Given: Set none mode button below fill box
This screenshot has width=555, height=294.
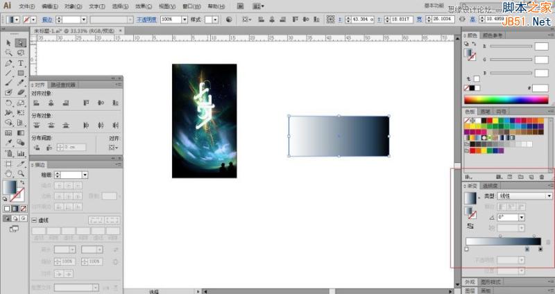Looking at the screenshot, I should click(x=24, y=209).
